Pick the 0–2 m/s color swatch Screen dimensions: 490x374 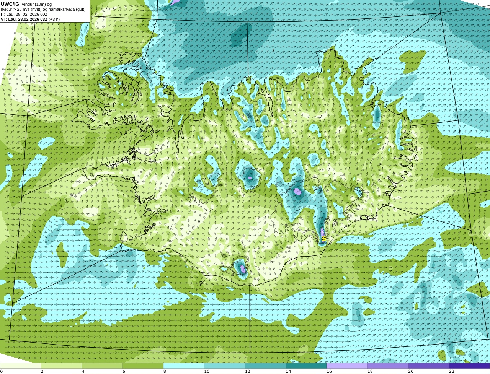point(20,366)
